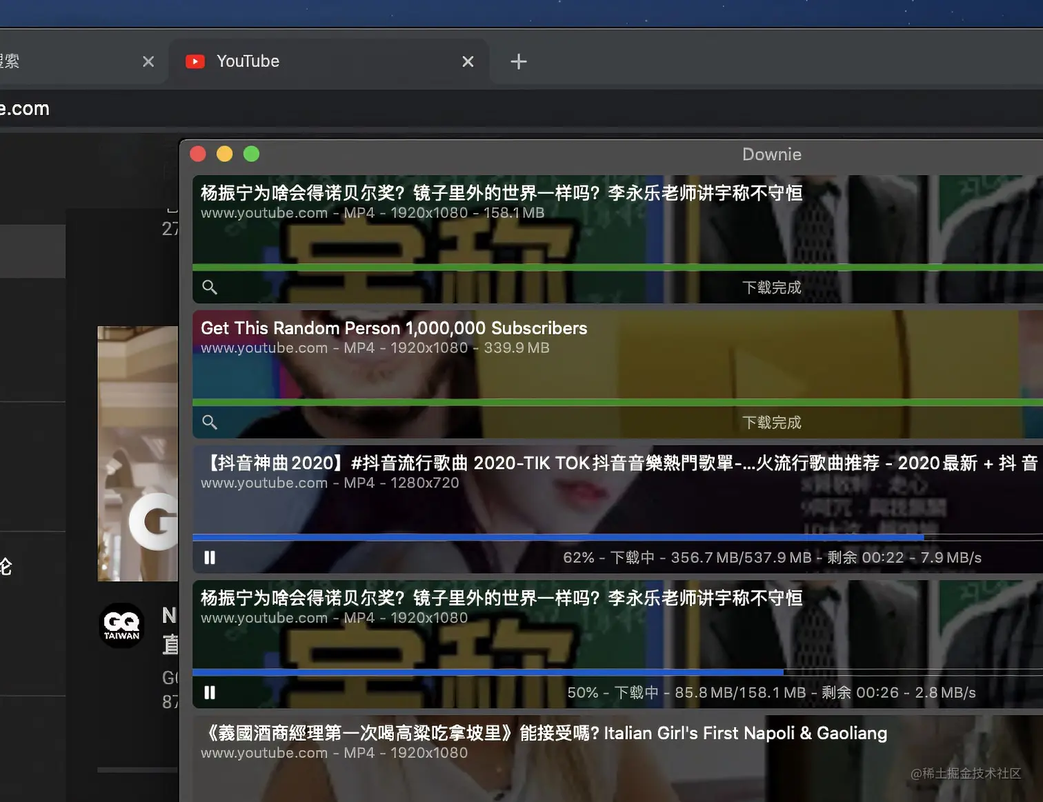Open the GQ Taiwan channel avatar in browser
Screen dimensions: 1043x802
[x=122, y=625]
